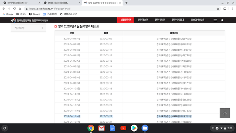Click the plus icon next to 별자리맵
236x133 pixels.
(42, 28)
